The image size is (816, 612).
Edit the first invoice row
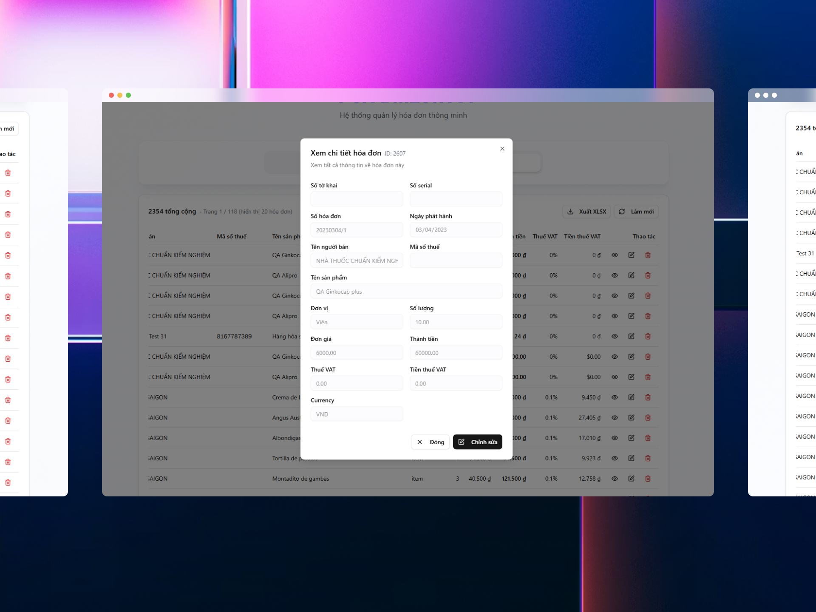631,255
